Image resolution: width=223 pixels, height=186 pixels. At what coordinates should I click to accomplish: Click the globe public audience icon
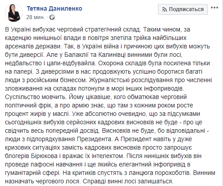[52, 17]
